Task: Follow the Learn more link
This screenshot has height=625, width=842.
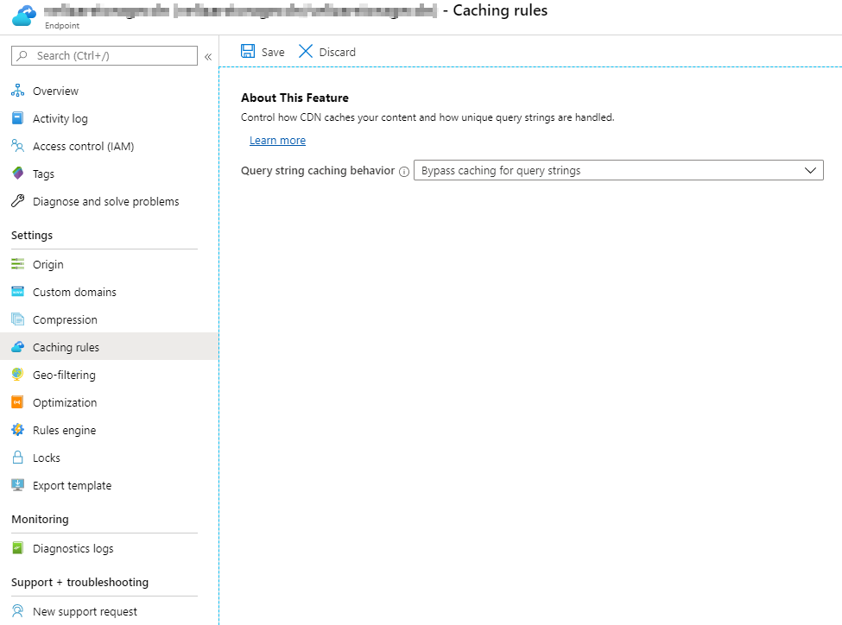Action: click(x=277, y=140)
